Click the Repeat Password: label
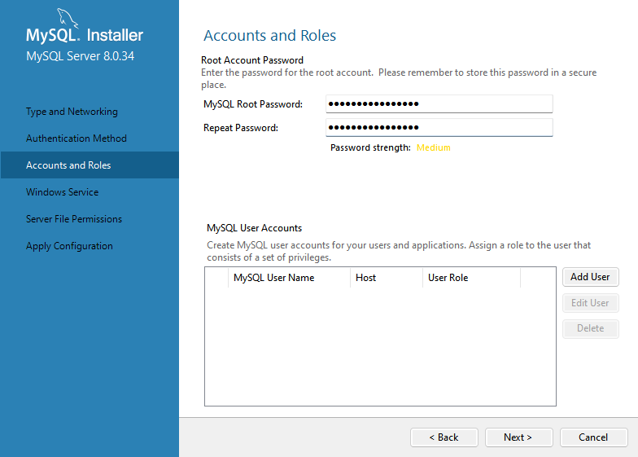 point(241,128)
